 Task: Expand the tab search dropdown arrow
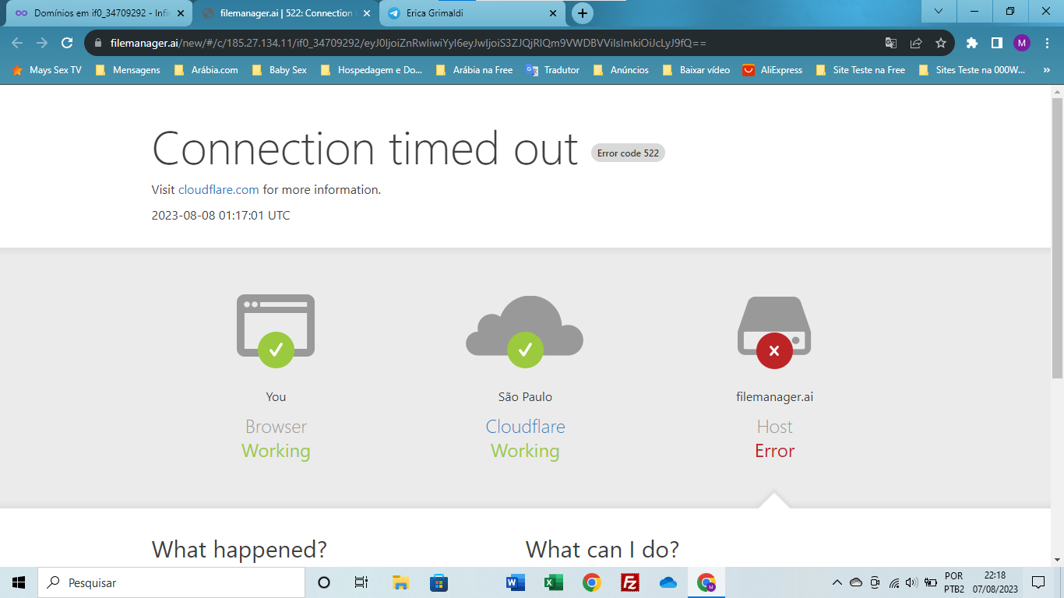pos(939,12)
